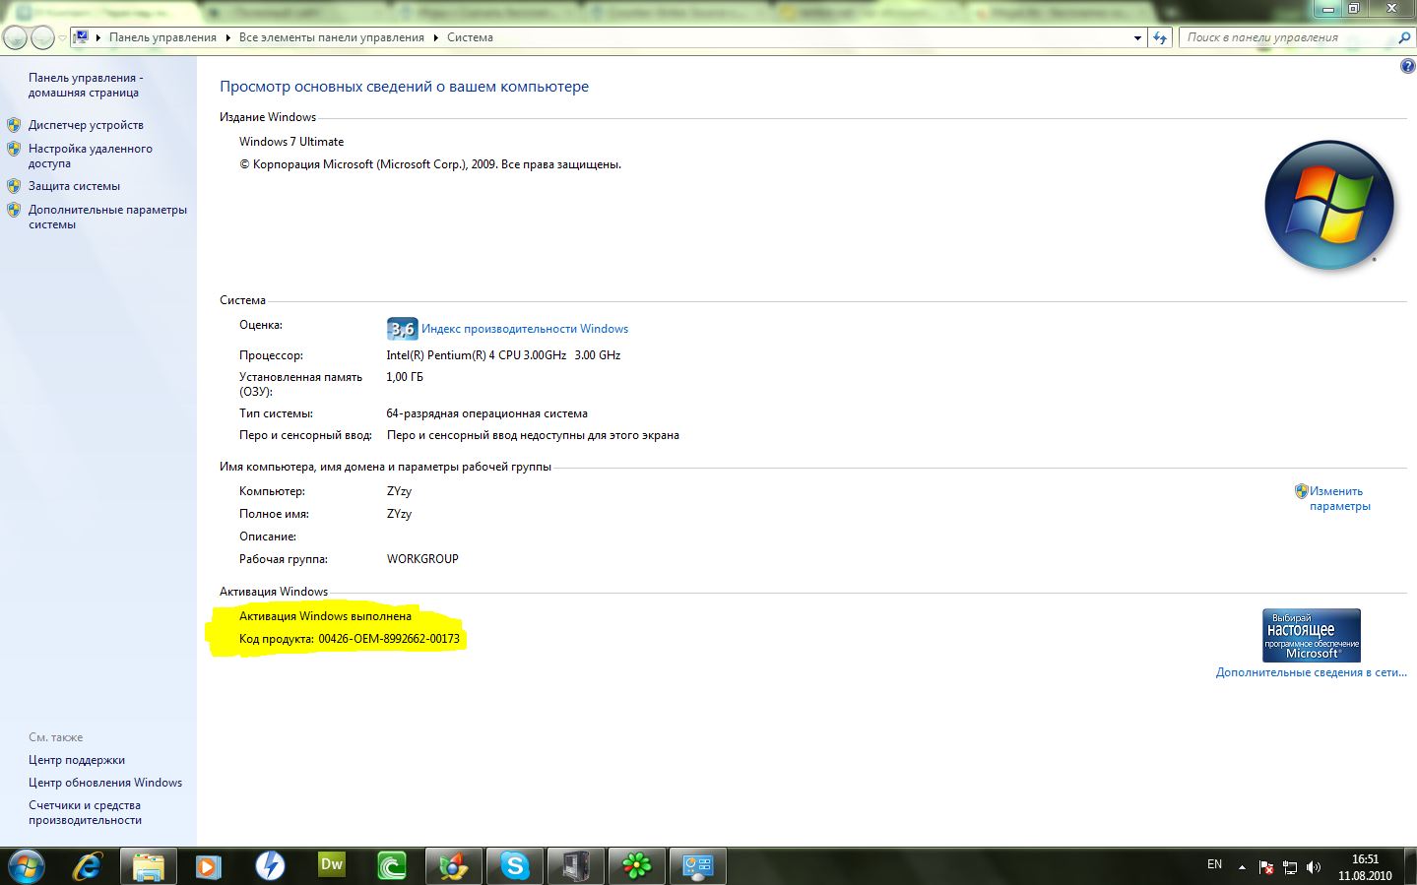Click the Windows 7 Ultimate edition text
The height and width of the screenshot is (885, 1417).
pyautogui.click(x=291, y=142)
